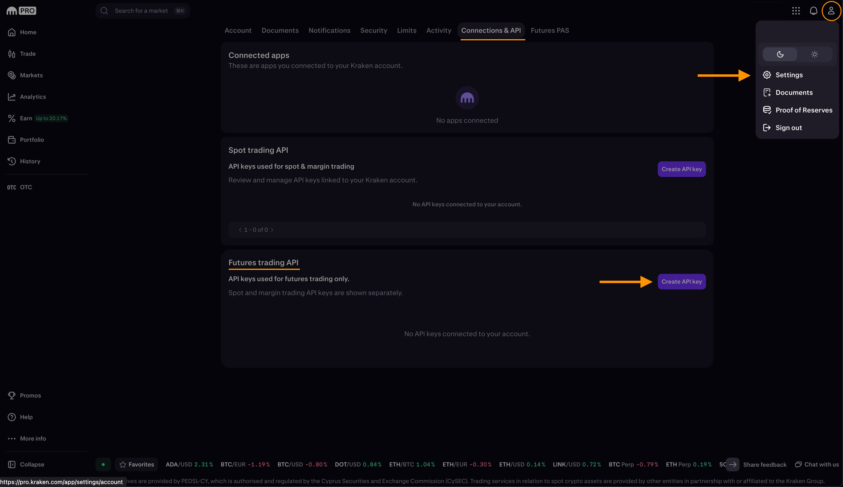Collapse the left sidebar
Viewport: 843px width, 487px height.
(32, 464)
